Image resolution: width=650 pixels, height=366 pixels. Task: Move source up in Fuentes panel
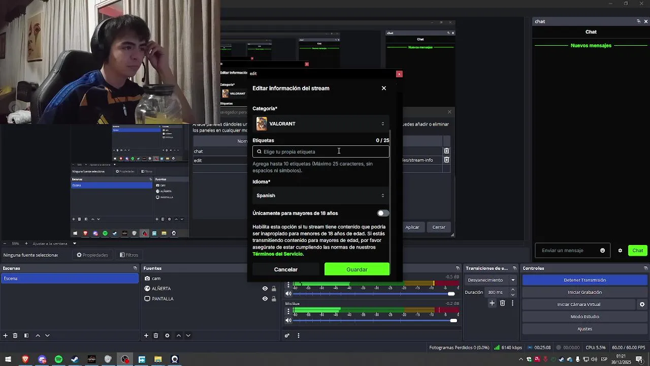point(179,335)
